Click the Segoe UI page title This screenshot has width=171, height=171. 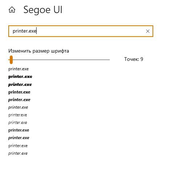pyautogui.click(x=43, y=10)
